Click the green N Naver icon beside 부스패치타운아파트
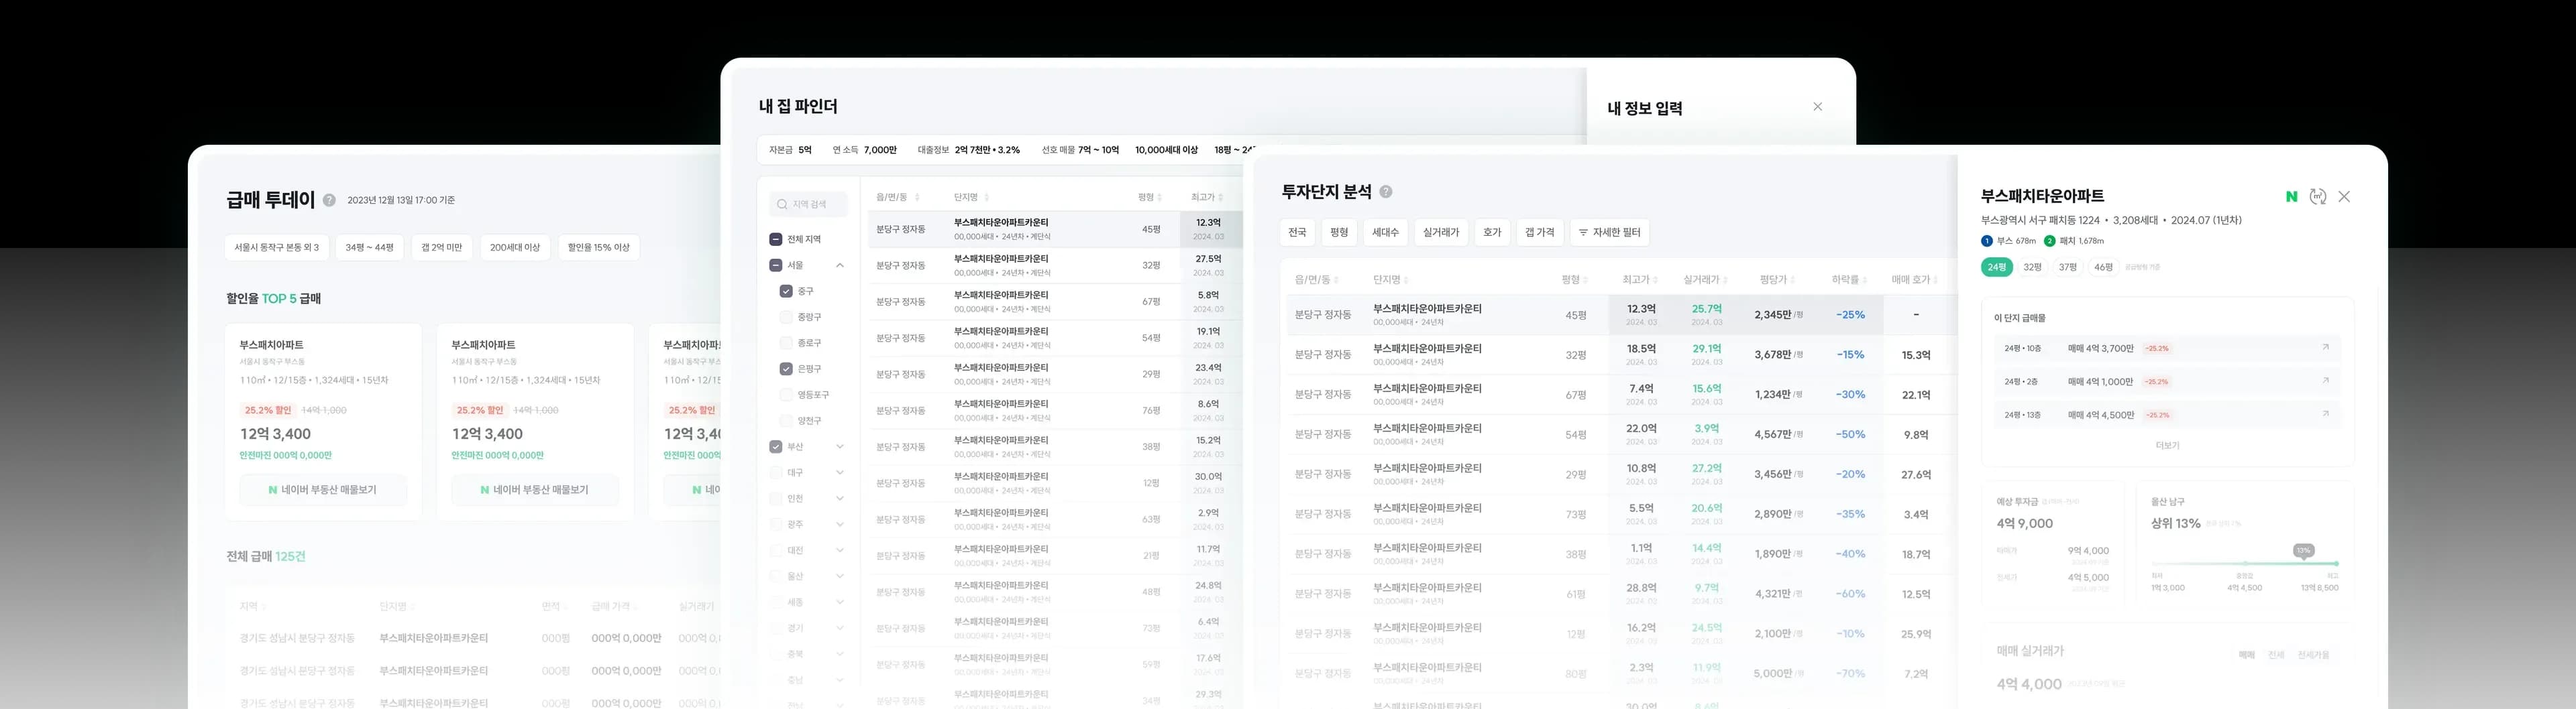The width and height of the screenshot is (2576, 709). (2292, 196)
